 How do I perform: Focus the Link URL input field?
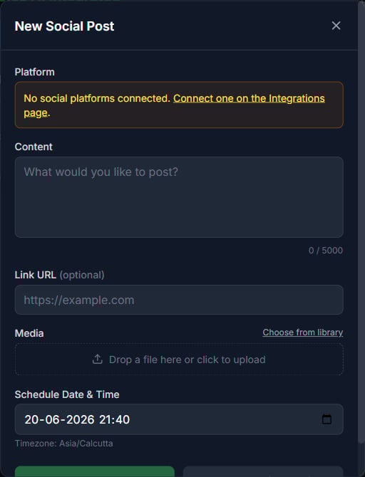pos(179,300)
